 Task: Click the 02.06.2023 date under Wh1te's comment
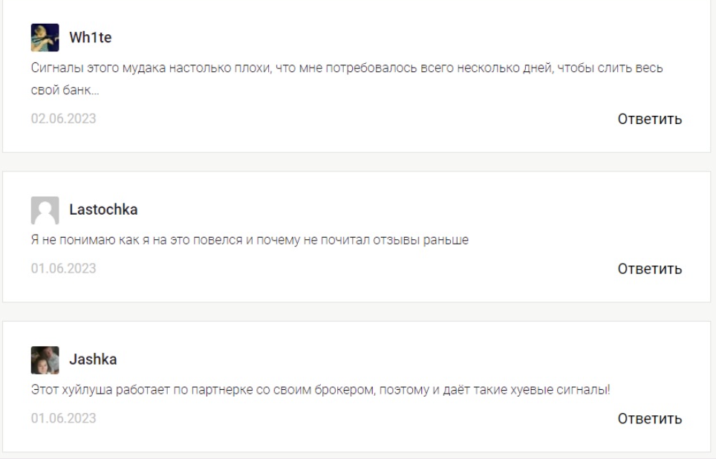[x=63, y=118]
